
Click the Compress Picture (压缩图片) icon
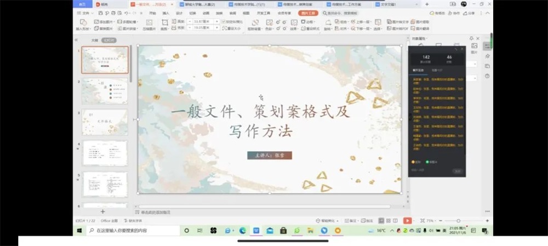click(148, 24)
